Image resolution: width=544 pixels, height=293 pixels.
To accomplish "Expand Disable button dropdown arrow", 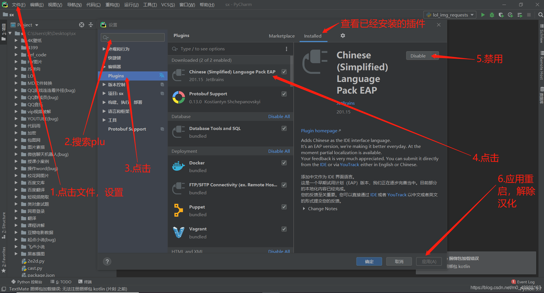I will pos(435,56).
